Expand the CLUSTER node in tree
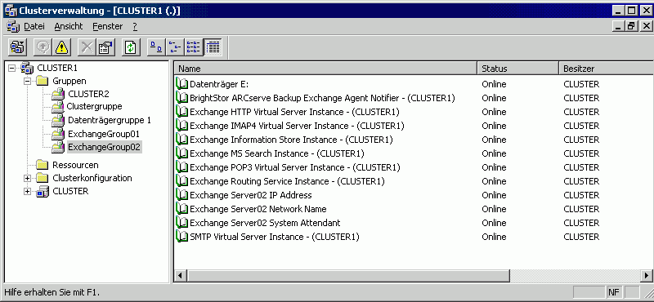This screenshot has height=302, width=654. [x=28, y=192]
